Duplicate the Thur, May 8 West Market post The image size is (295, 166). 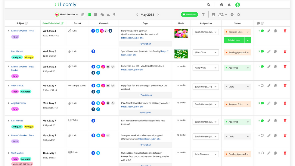[x=275, y=153]
